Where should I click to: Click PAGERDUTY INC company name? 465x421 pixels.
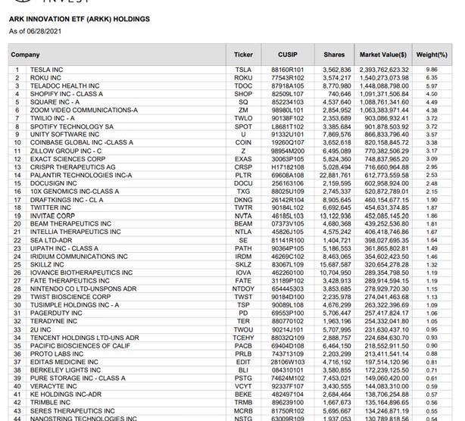(56, 313)
